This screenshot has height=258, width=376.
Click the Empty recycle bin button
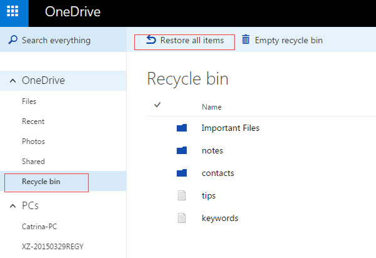coord(288,41)
